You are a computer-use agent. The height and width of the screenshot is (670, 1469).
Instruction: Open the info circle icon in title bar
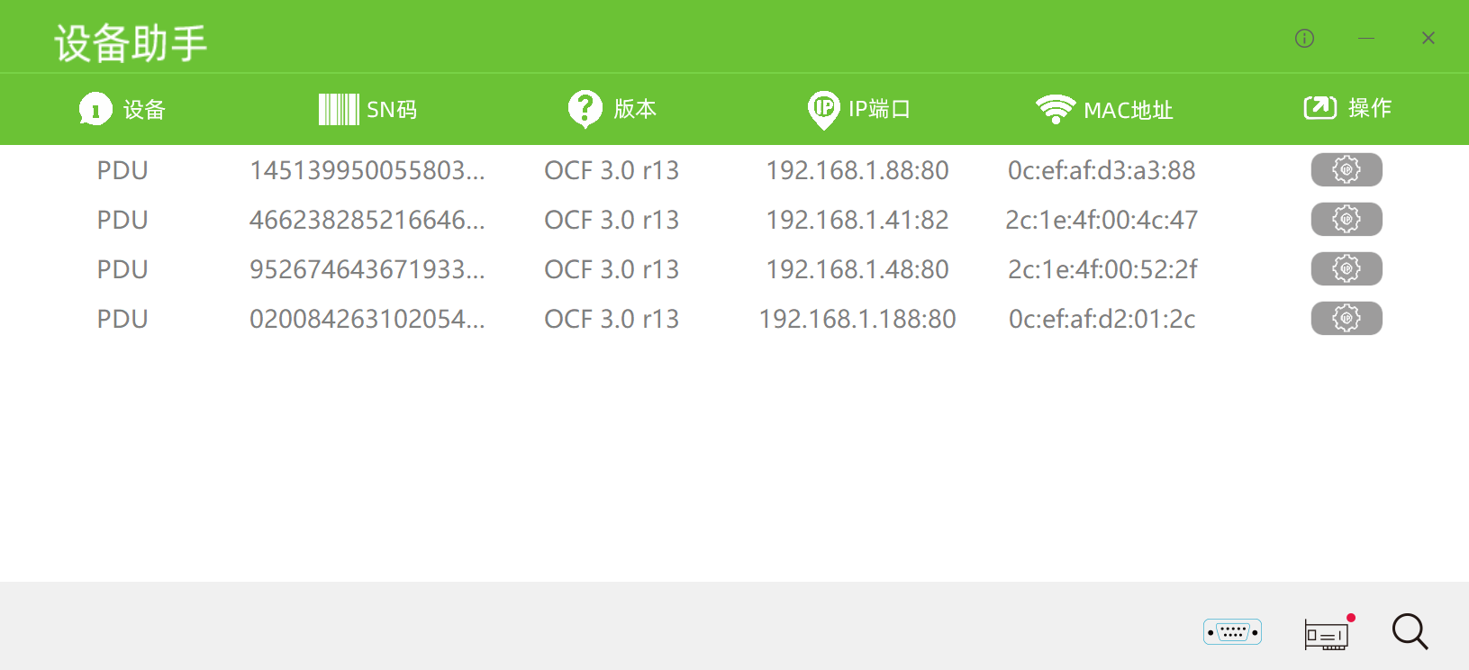tap(1304, 38)
